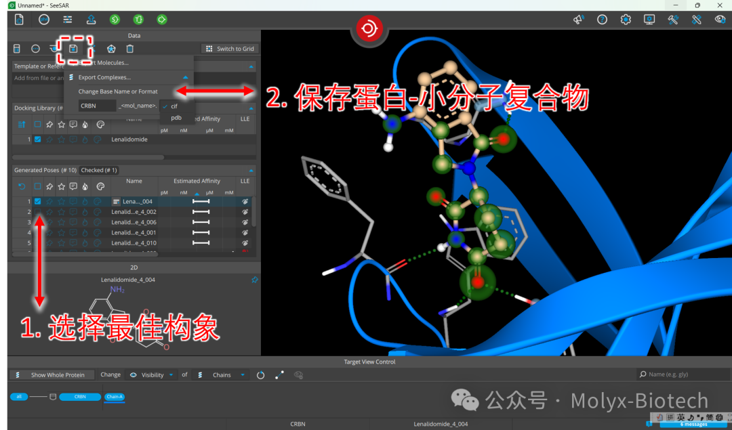Click the red SeeSAR center logo button
The width and height of the screenshot is (732, 430).
pyautogui.click(x=369, y=28)
